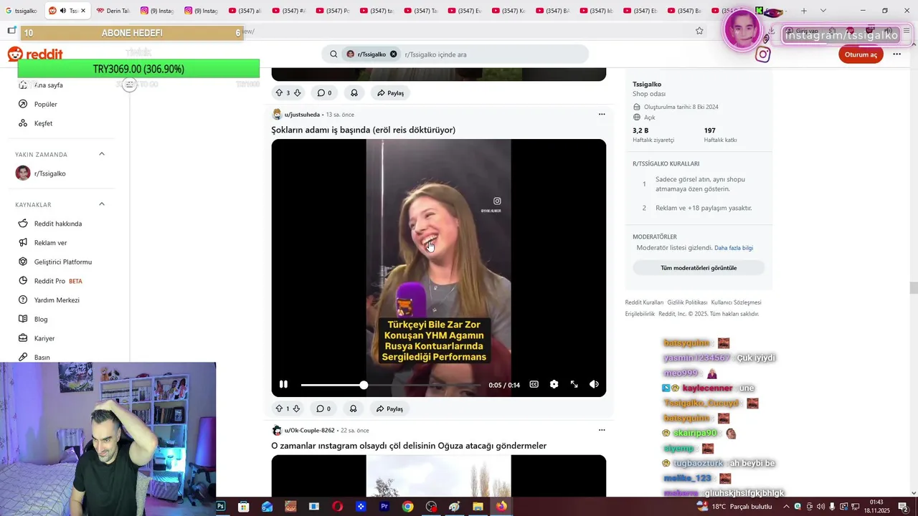Open Photoshop from the taskbar
Image resolution: width=918 pixels, height=516 pixels.
tap(221, 507)
